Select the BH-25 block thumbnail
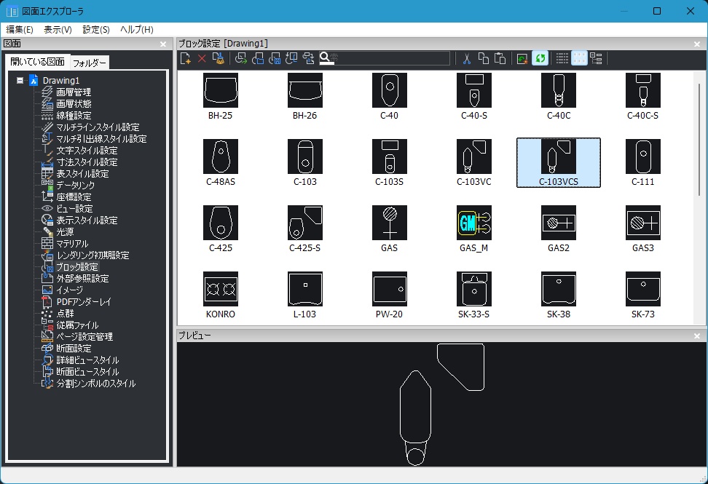The height and width of the screenshot is (484, 708). point(221,90)
